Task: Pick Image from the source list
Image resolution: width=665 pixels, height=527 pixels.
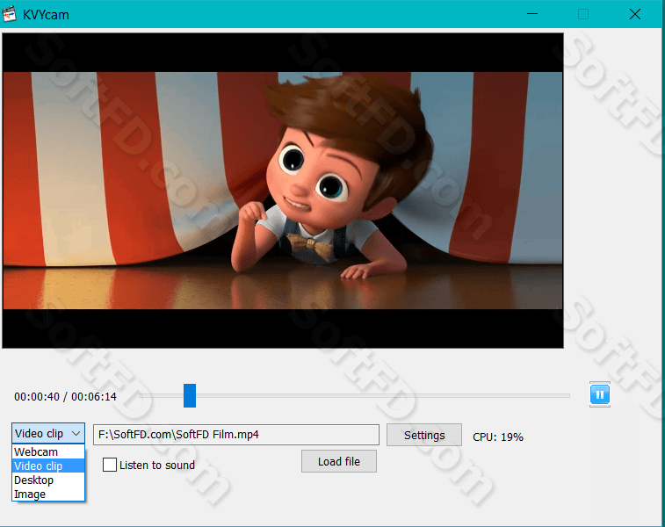Action: [x=48, y=494]
